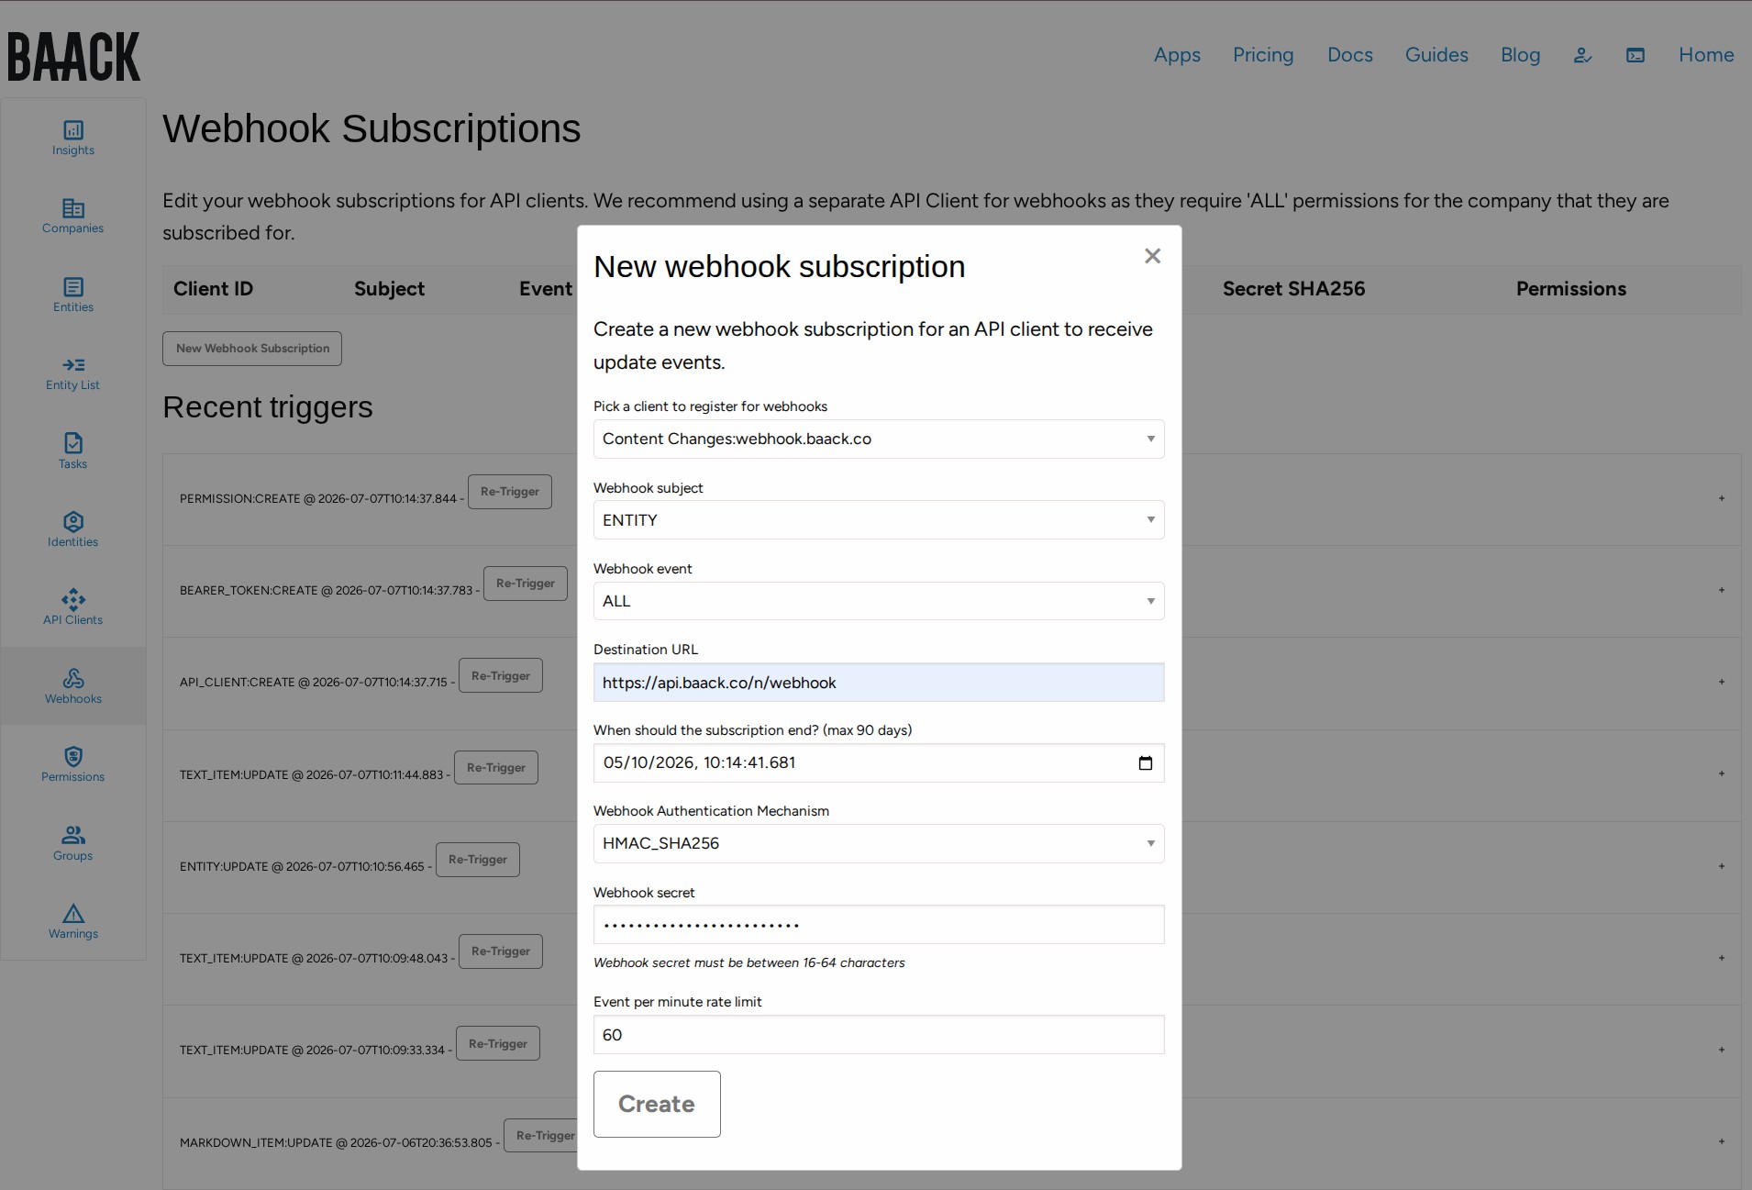Open the Pricing navigation link
The height and width of the screenshot is (1190, 1752).
(1263, 55)
